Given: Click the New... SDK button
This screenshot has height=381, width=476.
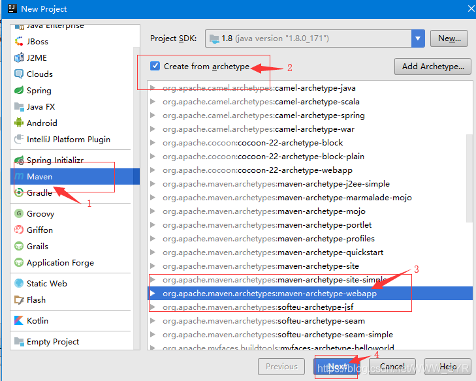Looking at the screenshot, I should [x=449, y=38].
